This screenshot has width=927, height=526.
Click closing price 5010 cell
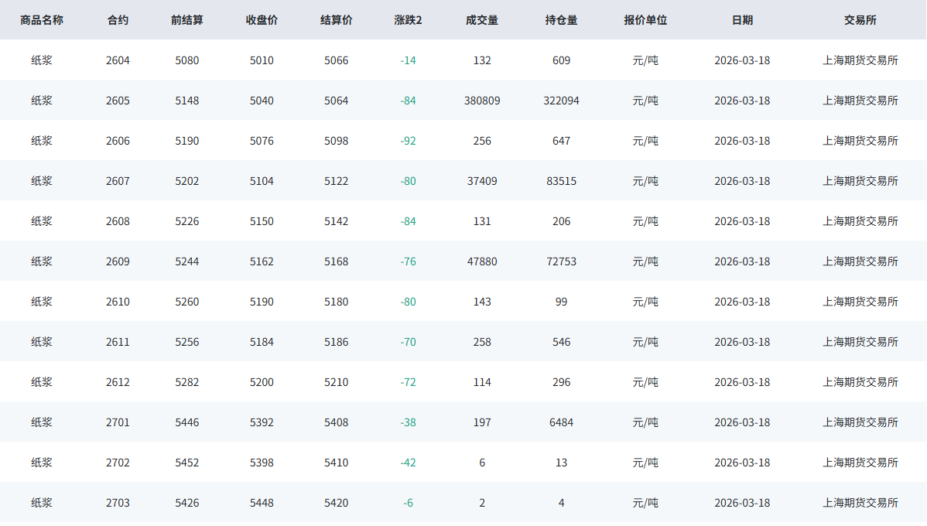pos(262,60)
